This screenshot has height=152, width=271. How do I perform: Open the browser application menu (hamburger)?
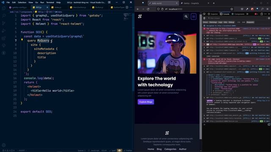(268, 9)
